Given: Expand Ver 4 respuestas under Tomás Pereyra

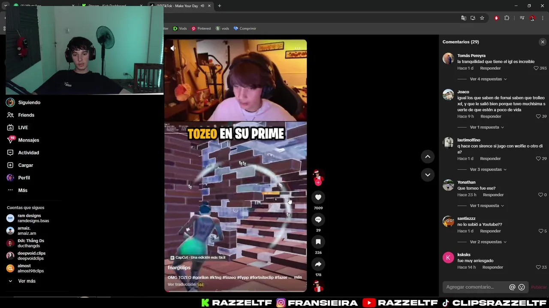Looking at the screenshot, I should (488, 79).
